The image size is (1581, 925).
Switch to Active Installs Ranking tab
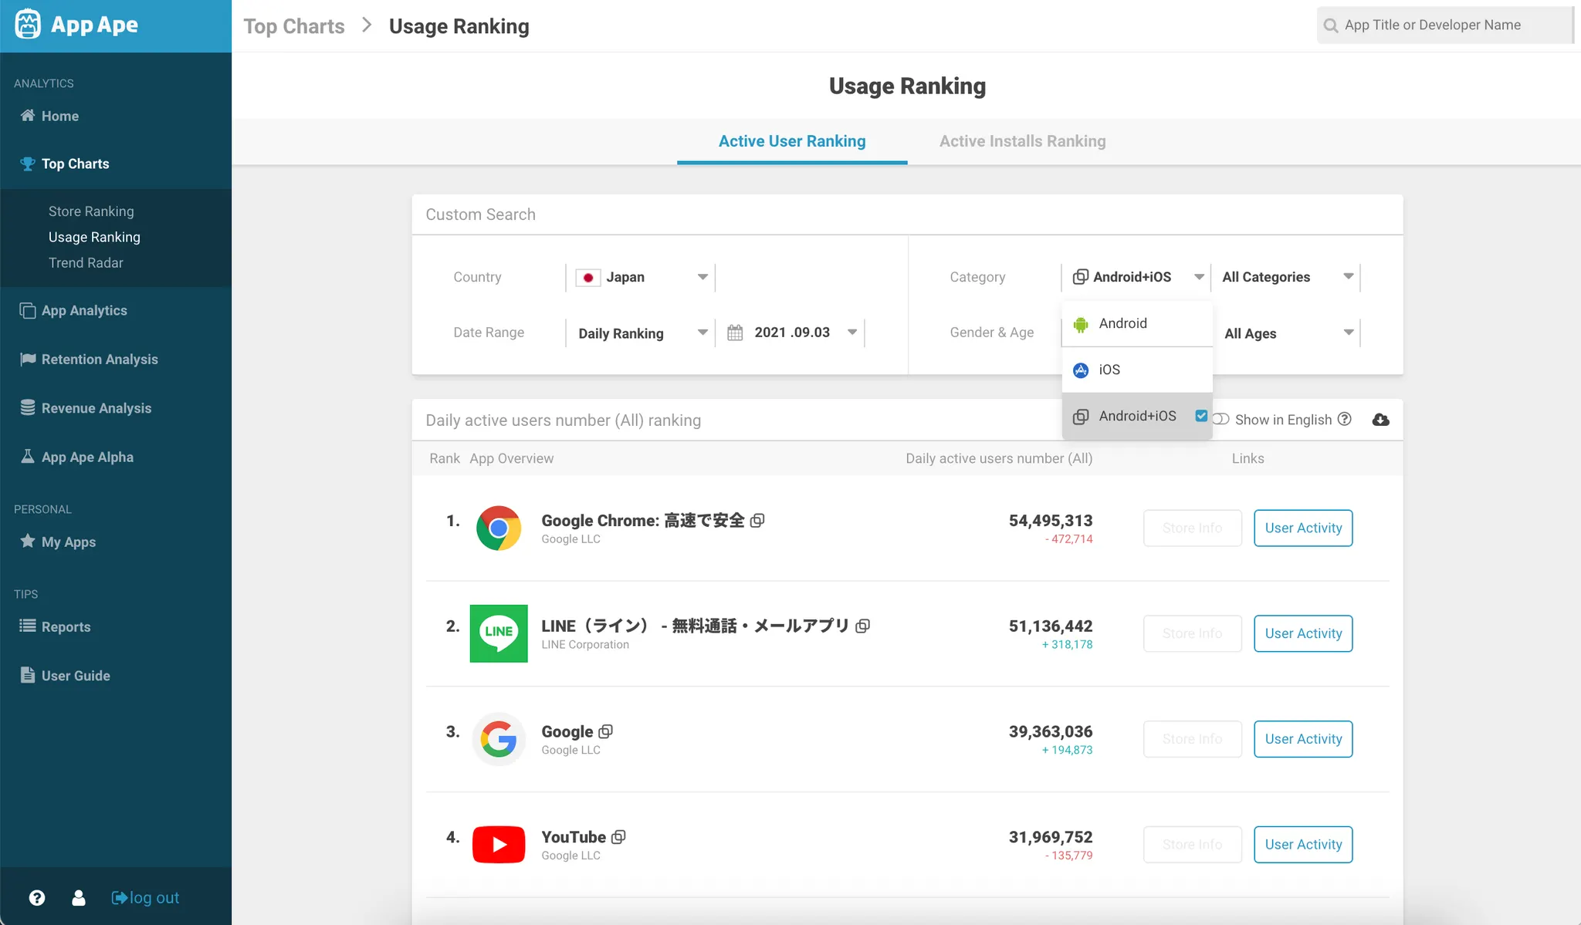[x=1022, y=141]
